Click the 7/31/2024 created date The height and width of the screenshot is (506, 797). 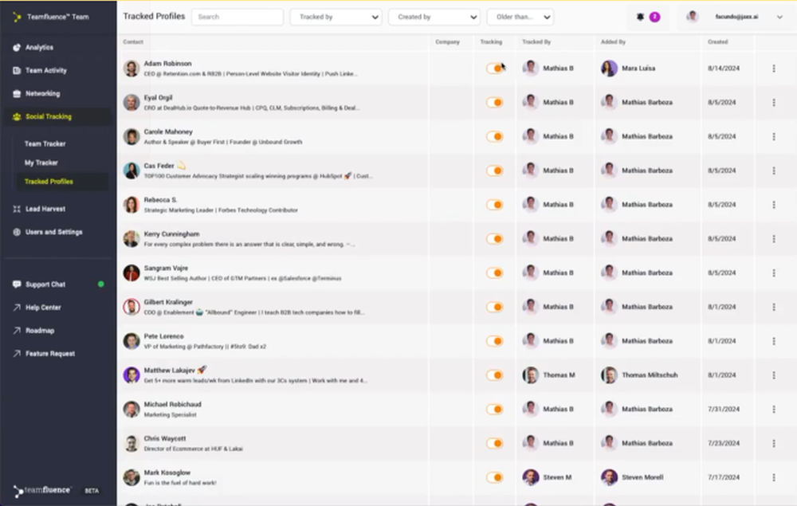[x=724, y=409]
